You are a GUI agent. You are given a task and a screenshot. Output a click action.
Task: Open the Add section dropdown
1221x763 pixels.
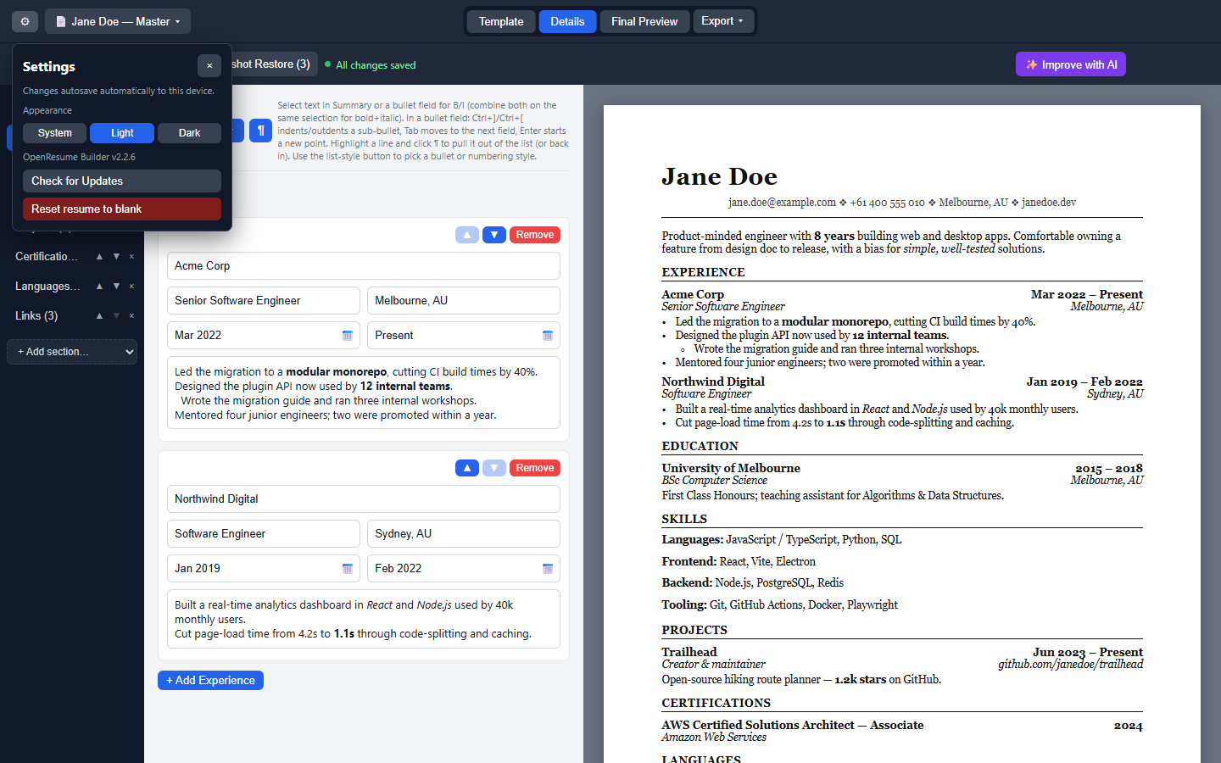(x=72, y=352)
